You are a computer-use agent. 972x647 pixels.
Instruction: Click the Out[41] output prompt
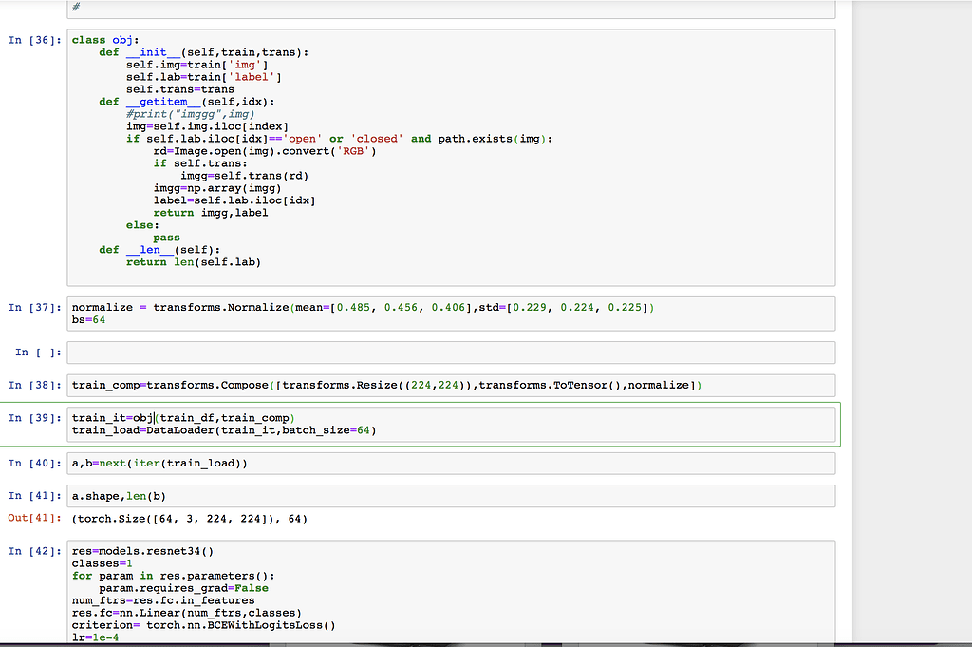pos(35,519)
